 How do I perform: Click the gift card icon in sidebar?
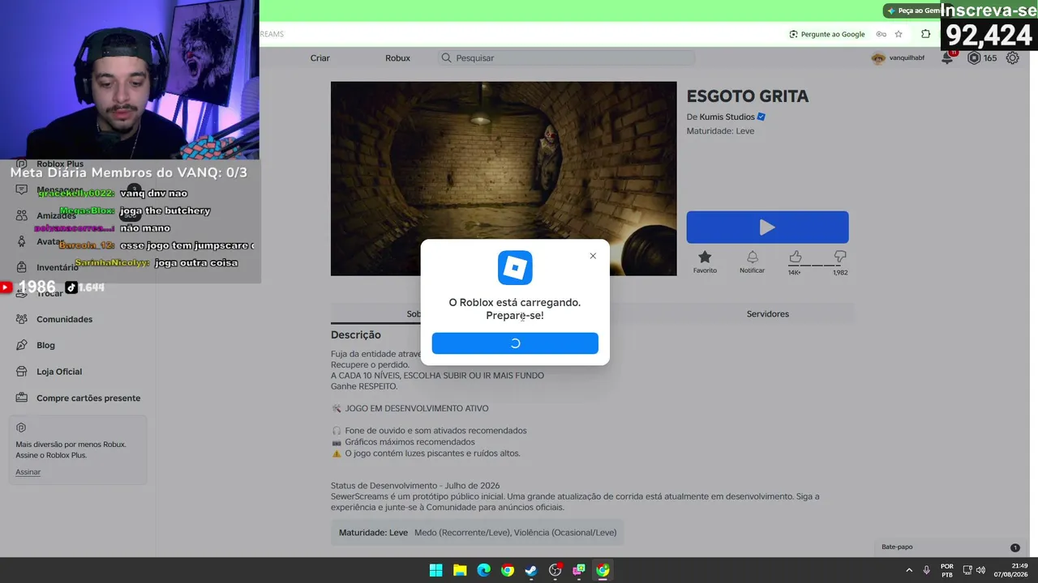(22, 398)
